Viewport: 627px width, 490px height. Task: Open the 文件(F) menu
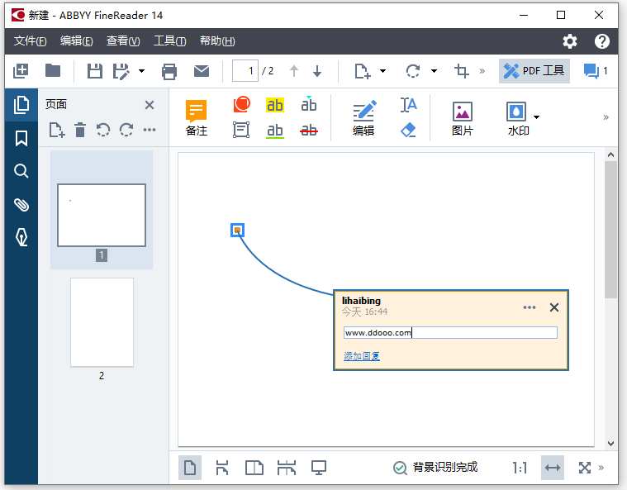[30, 40]
